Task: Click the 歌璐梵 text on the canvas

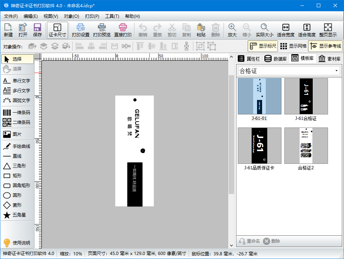Action: click(129, 126)
